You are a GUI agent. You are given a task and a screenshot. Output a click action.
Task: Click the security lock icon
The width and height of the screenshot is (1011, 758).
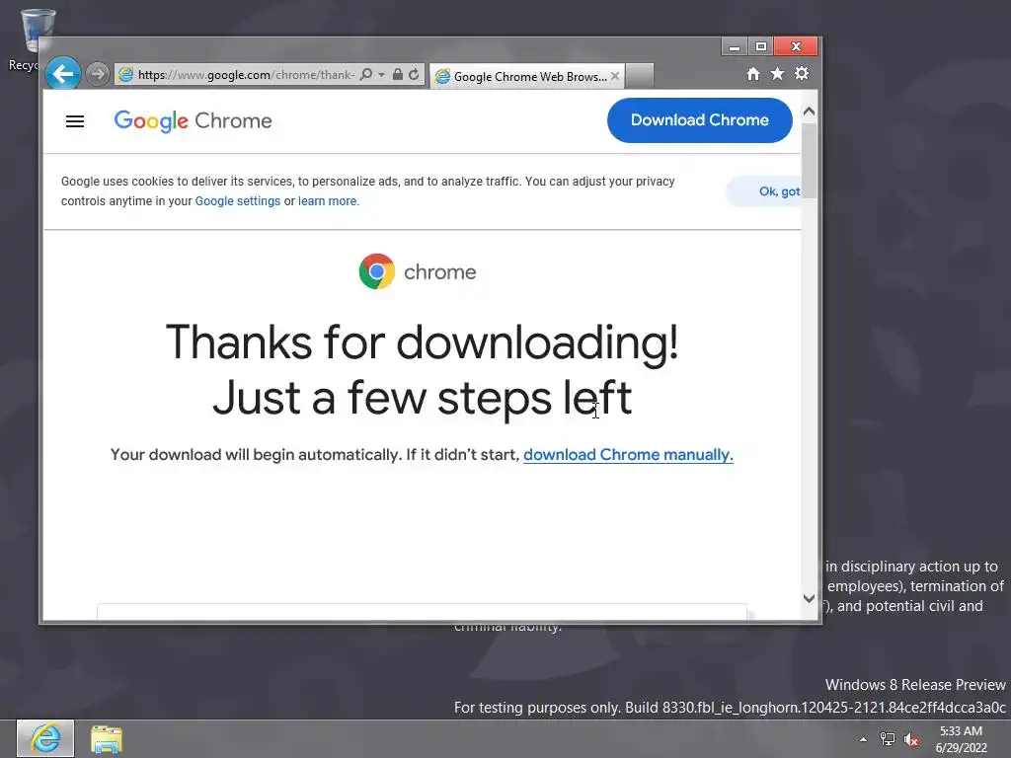pyautogui.click(x=398, y=74)
